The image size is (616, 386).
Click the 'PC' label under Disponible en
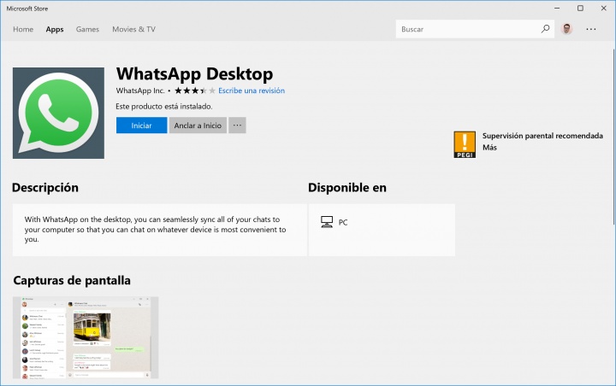[343, 222]
